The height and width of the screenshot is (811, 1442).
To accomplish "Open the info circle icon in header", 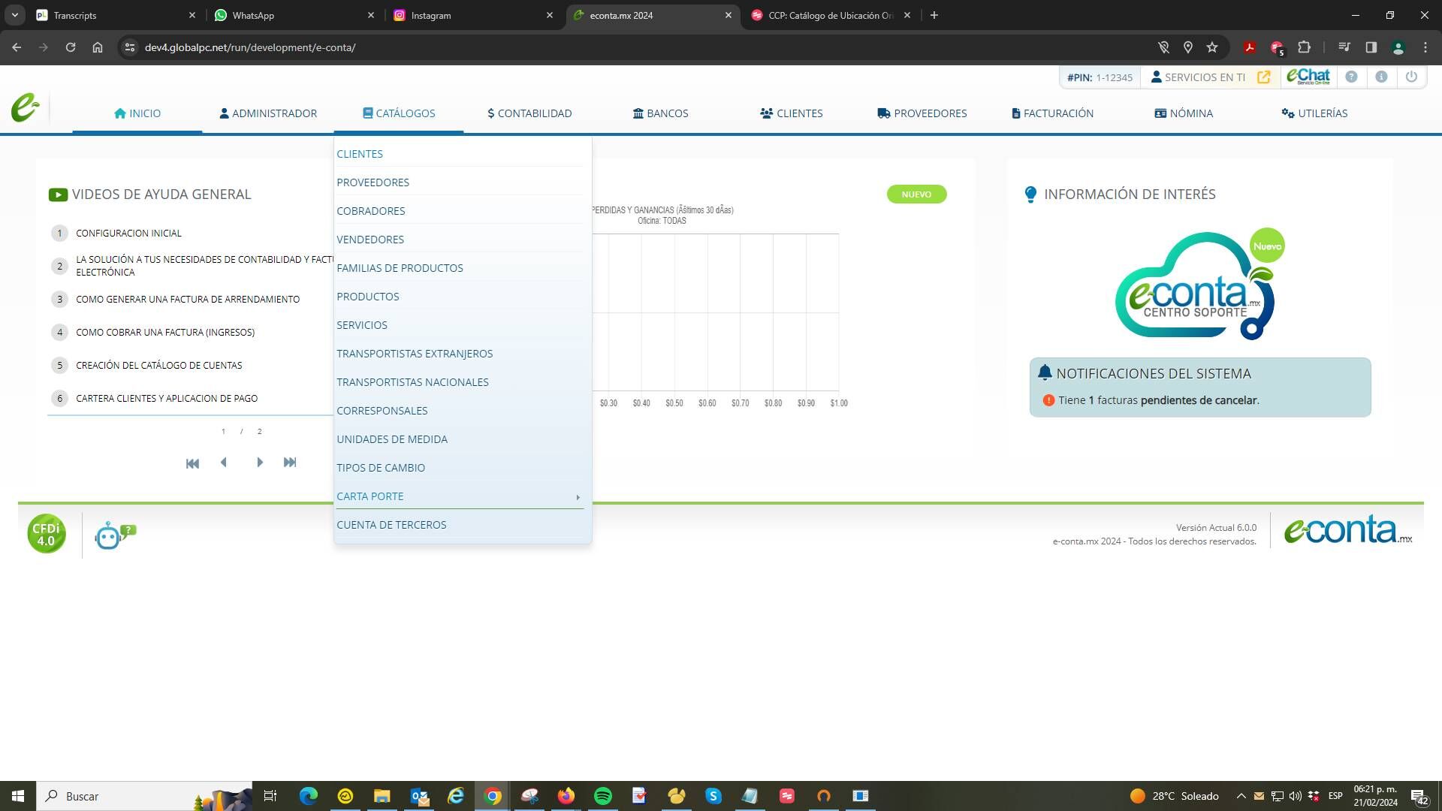I will coord(1381,77).
